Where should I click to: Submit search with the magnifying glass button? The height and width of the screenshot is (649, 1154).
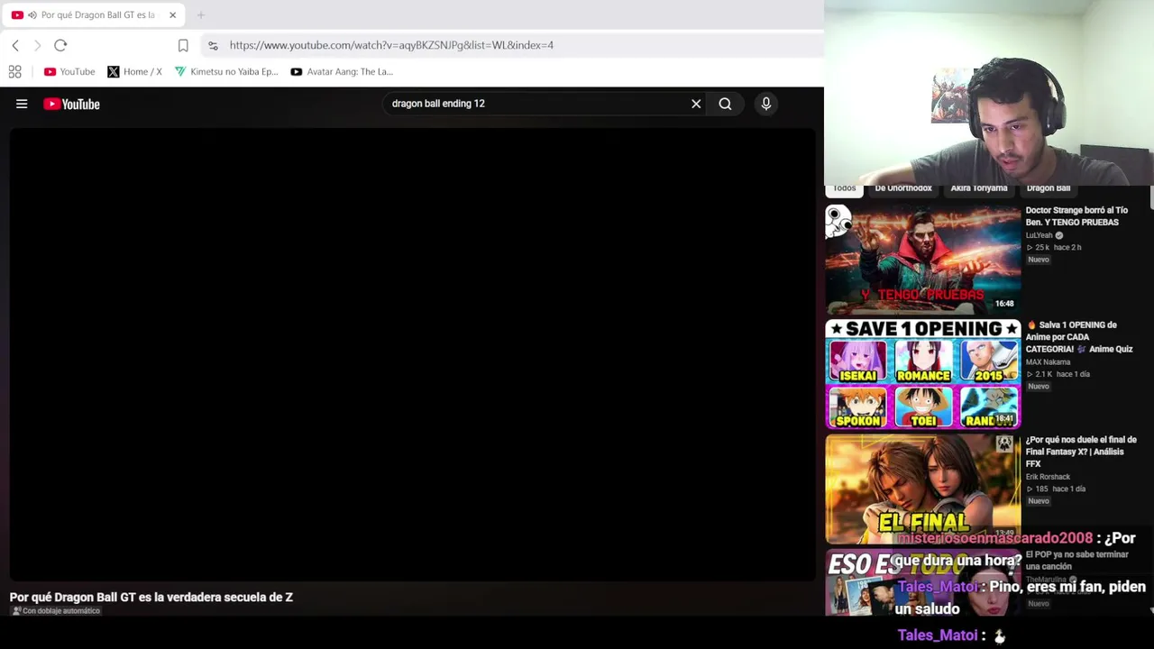(x=725, y=104)
